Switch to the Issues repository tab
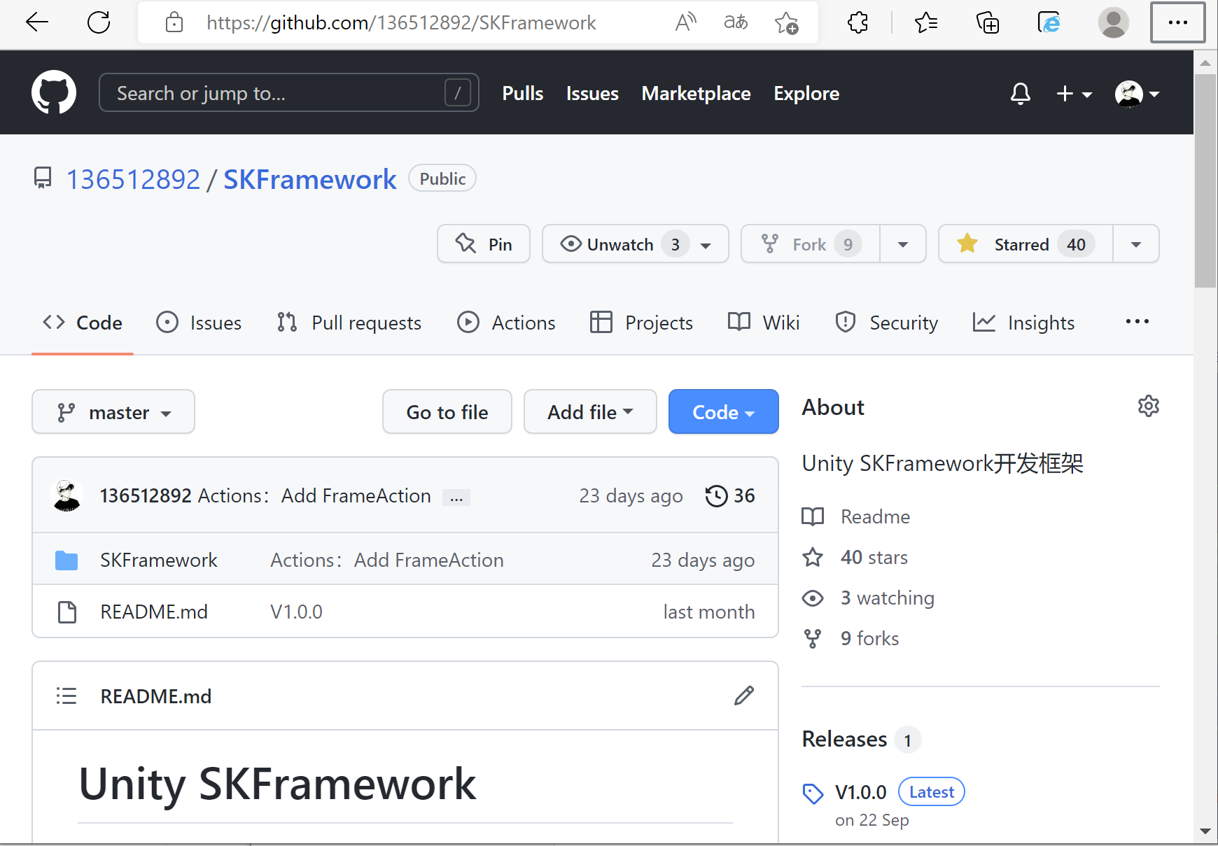Screen dimensions: 1218x846 tap(199, 323)
